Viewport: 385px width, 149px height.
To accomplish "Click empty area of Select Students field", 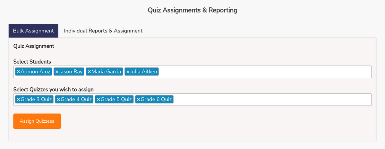I will pyautogui.click(x=263, y=72).
